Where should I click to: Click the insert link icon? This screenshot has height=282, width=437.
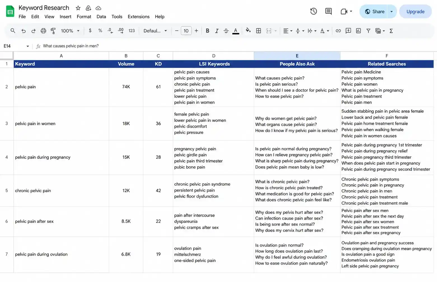point(338,31)
